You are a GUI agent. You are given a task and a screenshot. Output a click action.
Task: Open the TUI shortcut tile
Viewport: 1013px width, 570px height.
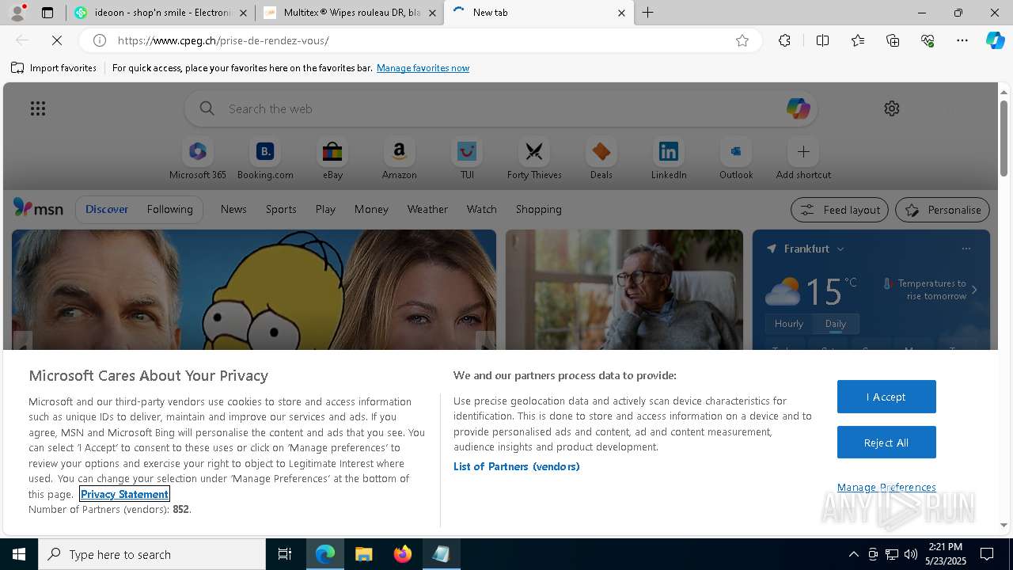tap(467, 159)
